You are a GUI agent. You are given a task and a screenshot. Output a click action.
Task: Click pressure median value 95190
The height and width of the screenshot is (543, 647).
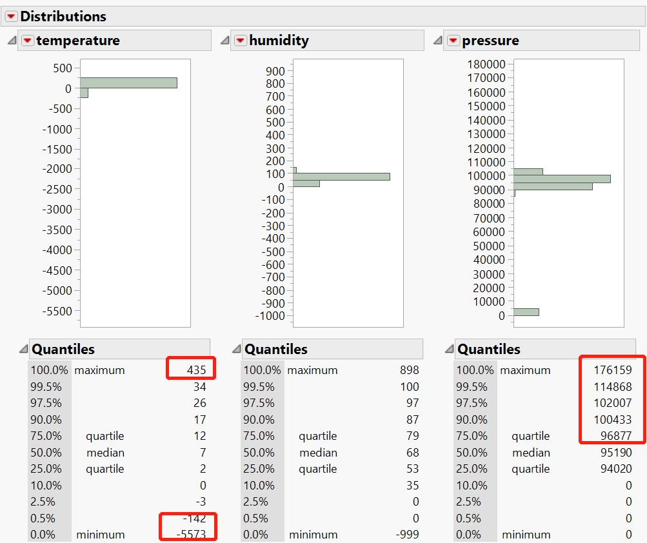[616, 453]
